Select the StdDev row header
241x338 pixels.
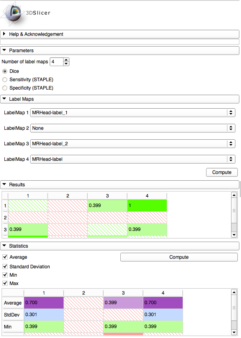(13, 315)
